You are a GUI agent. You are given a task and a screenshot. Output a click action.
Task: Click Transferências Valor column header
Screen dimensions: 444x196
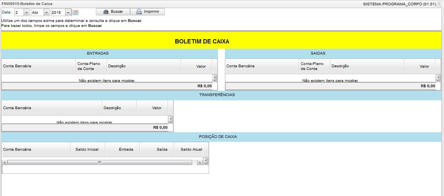coord(152,108)
